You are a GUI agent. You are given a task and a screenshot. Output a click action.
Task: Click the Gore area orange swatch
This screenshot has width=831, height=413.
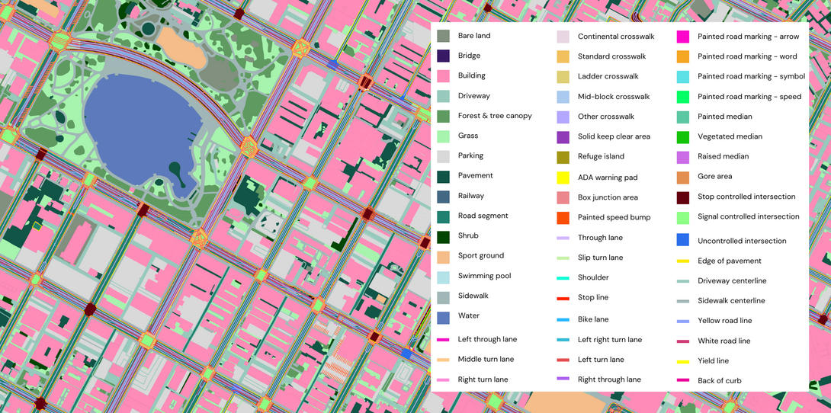[x=683, y=177]
